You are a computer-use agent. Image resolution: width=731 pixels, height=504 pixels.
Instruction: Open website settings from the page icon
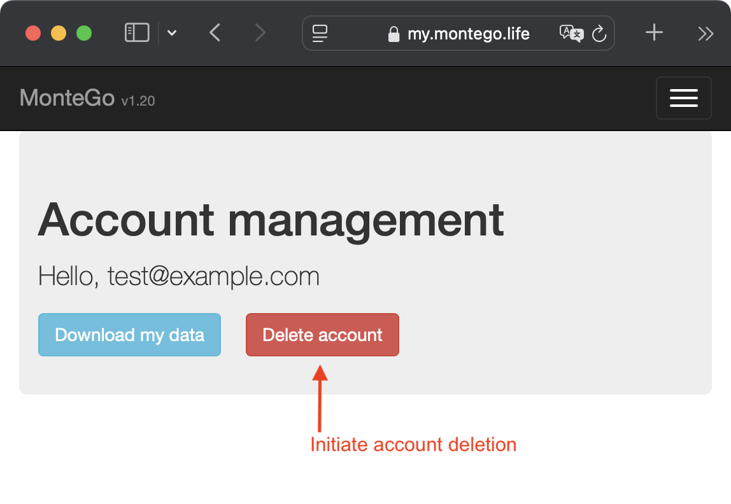coord(319,33)
